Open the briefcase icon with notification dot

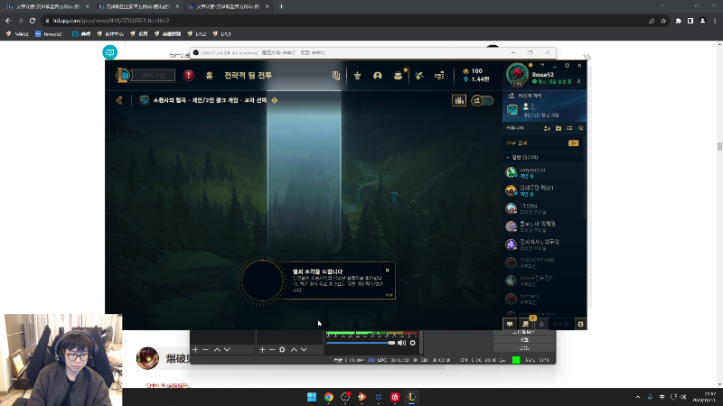(399, 76)
